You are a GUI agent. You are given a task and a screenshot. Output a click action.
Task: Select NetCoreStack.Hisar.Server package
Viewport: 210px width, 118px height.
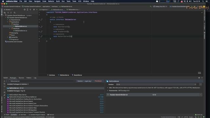[x=55, y=95]
